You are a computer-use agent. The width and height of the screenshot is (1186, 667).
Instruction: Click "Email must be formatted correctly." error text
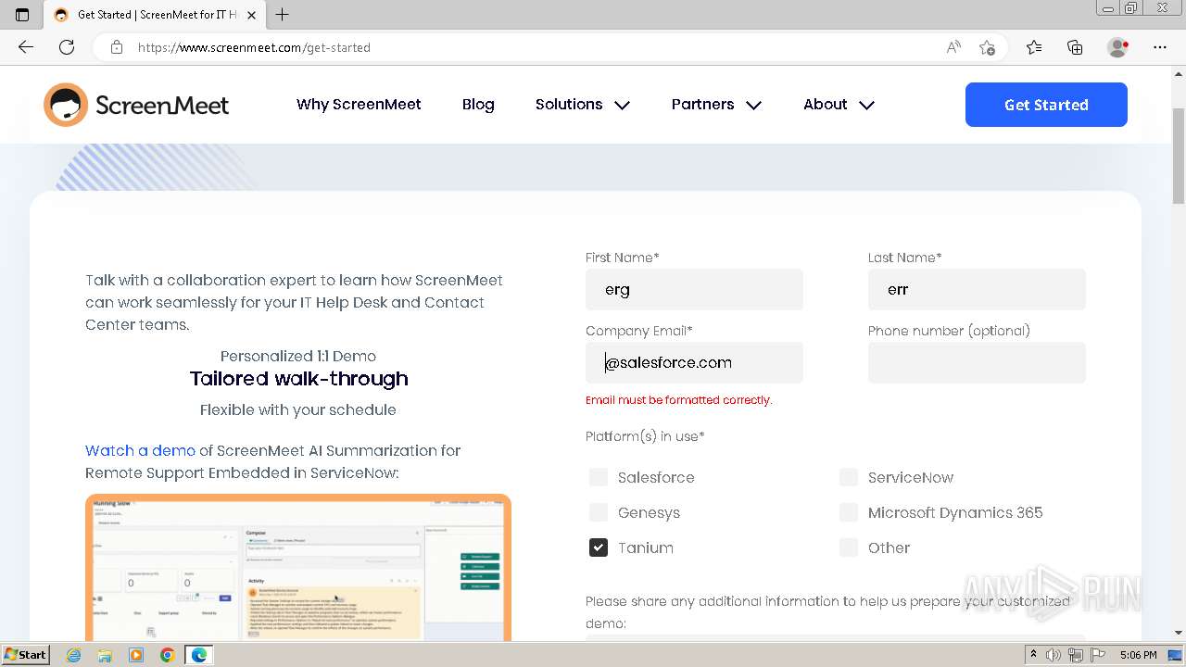(679, 400)
